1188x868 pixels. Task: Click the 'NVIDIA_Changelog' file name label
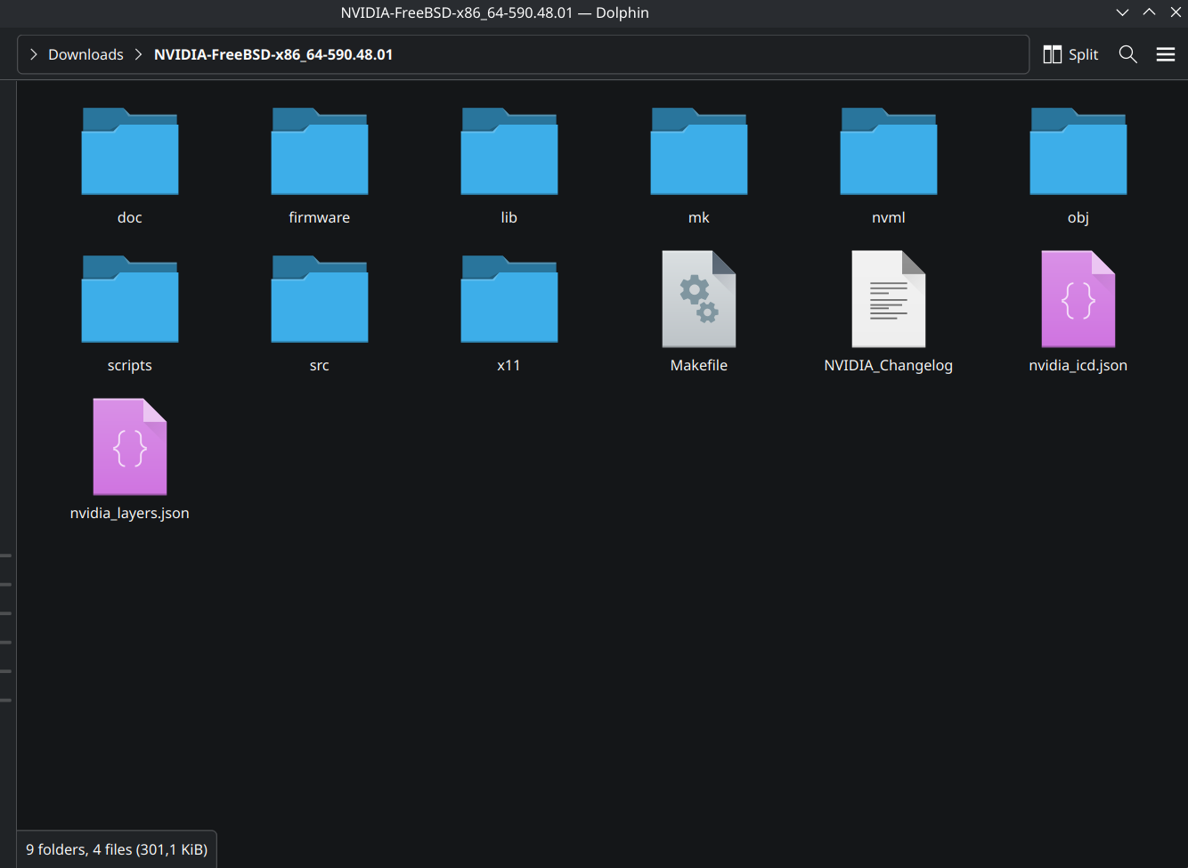point(889,366)
